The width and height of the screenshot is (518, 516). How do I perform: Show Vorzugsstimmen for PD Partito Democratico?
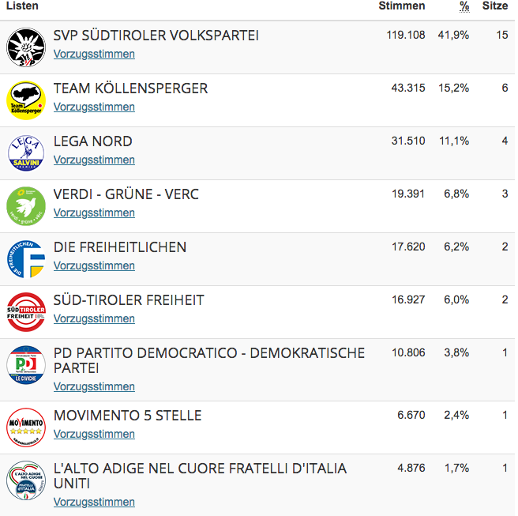point(94,386)
